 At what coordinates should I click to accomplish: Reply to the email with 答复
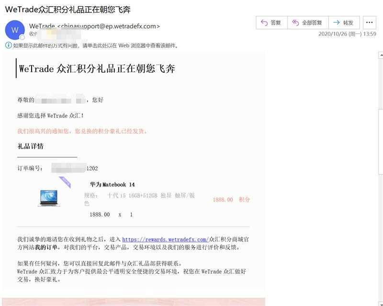coord(271,23)
